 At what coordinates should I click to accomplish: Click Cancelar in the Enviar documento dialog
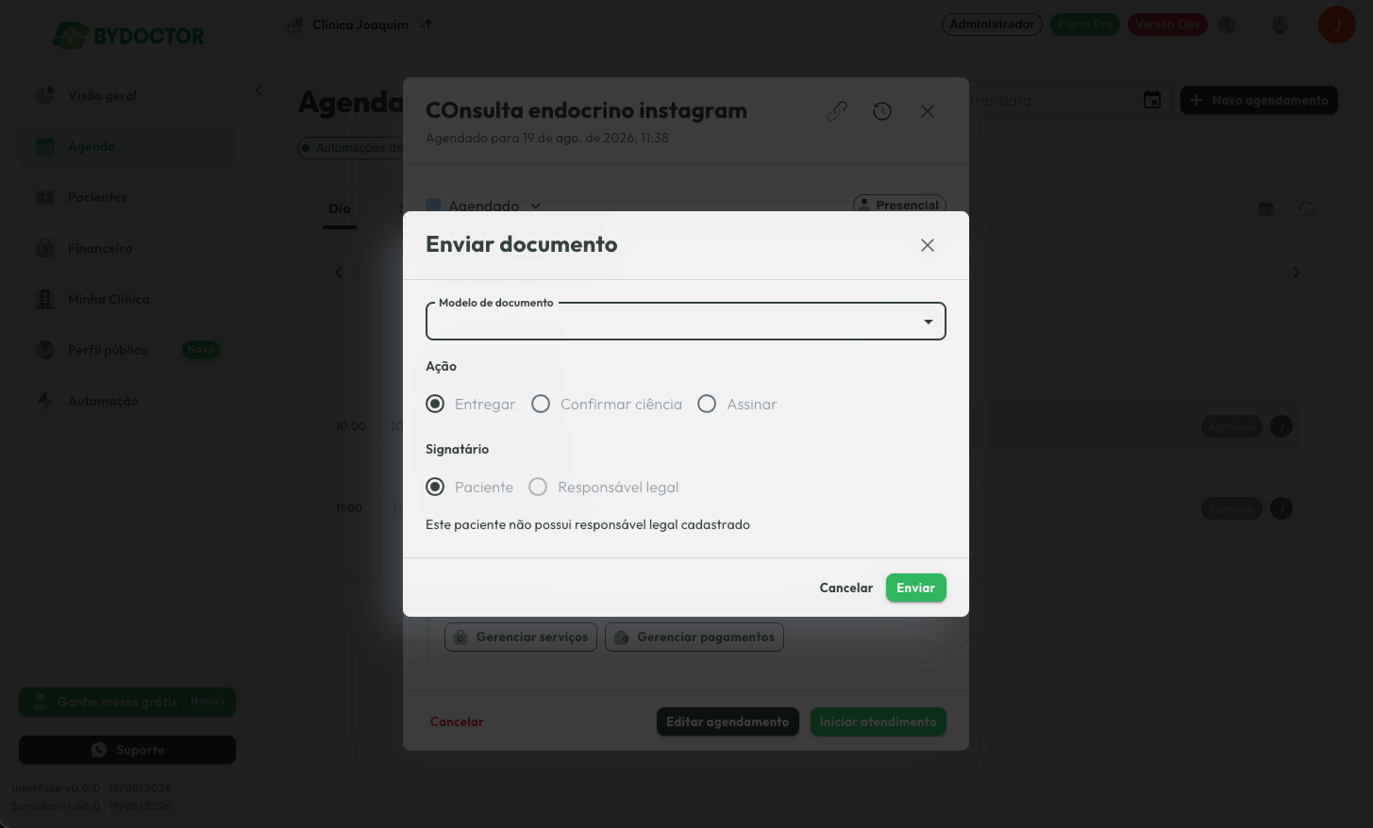coord(846,588)
